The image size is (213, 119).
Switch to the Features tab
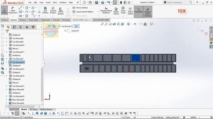click(5, 20)
